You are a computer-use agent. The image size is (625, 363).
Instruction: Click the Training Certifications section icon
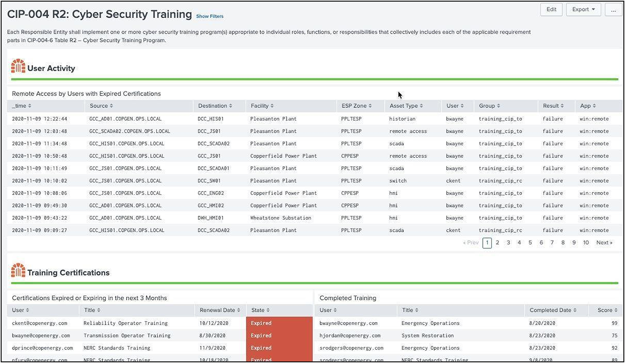[18, 270]
